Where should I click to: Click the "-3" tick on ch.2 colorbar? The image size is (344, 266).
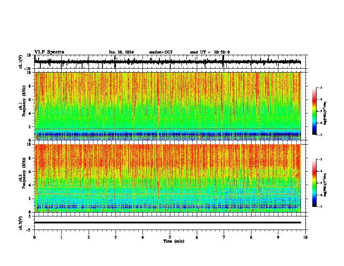click(x=320, y=160)
